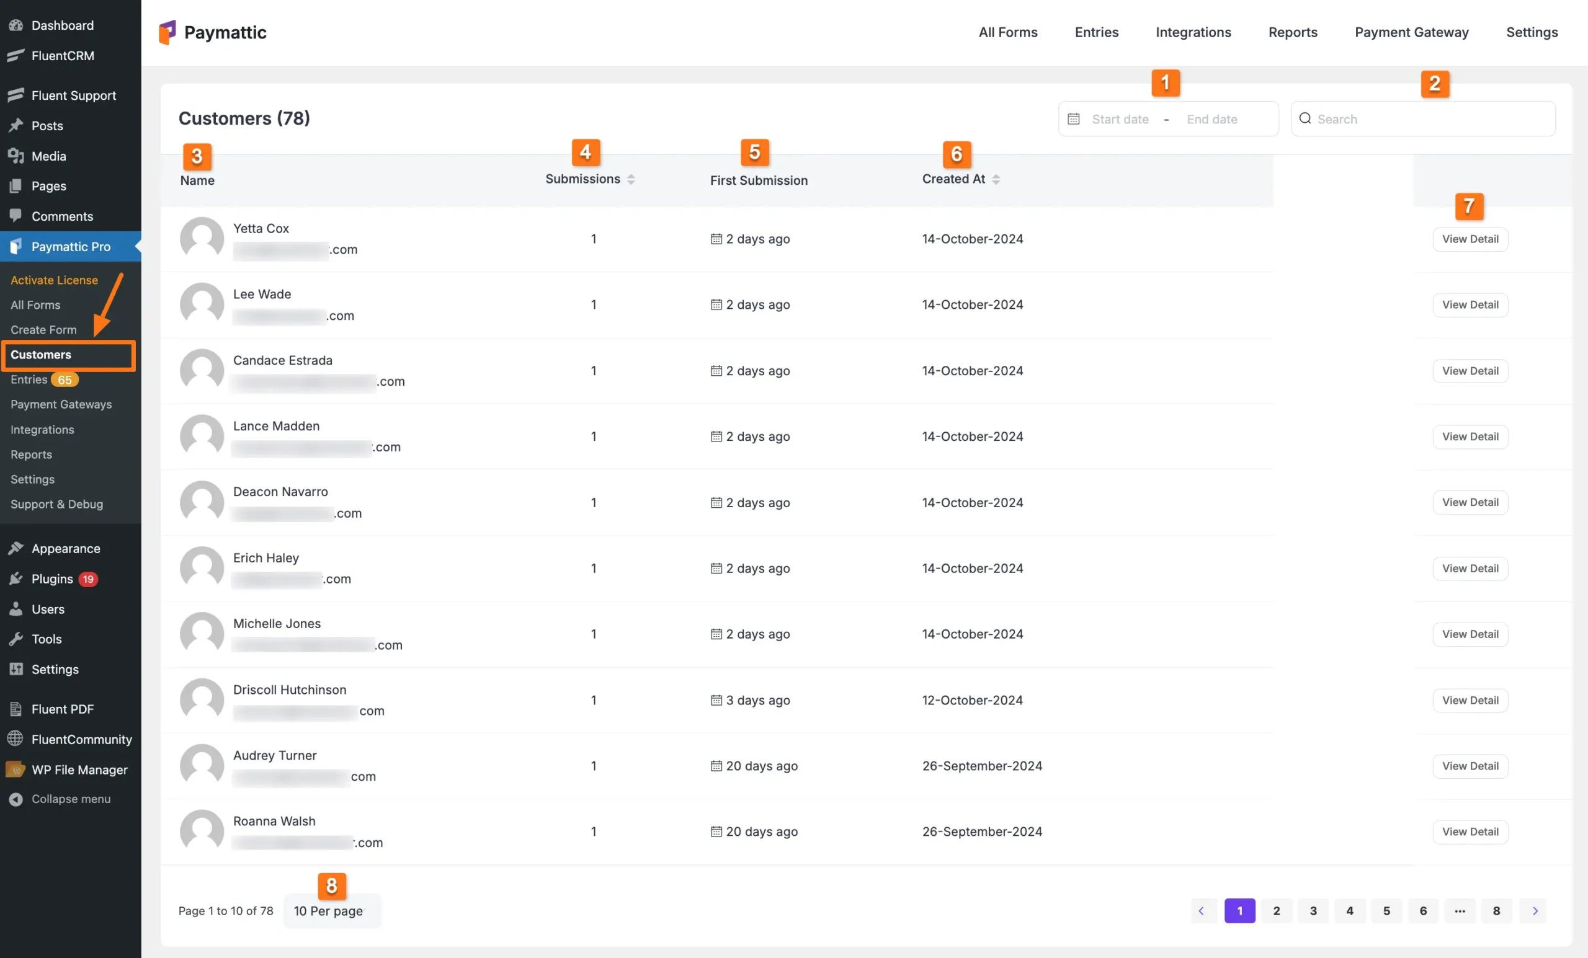Click the Paymattic logo icon
1588x958 pixels.
point(167,32)
